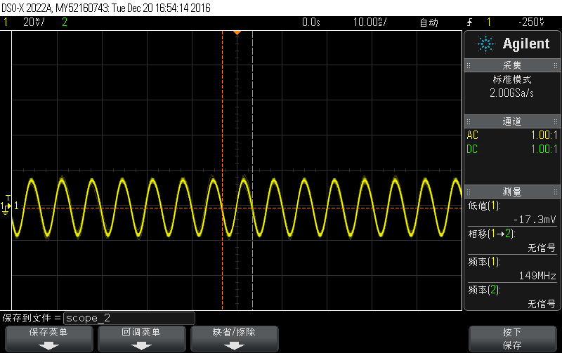This screenshot has width=562, height=353.
Task: Open the 采集 acquisition panel header
Action: [x=512, y=65]
